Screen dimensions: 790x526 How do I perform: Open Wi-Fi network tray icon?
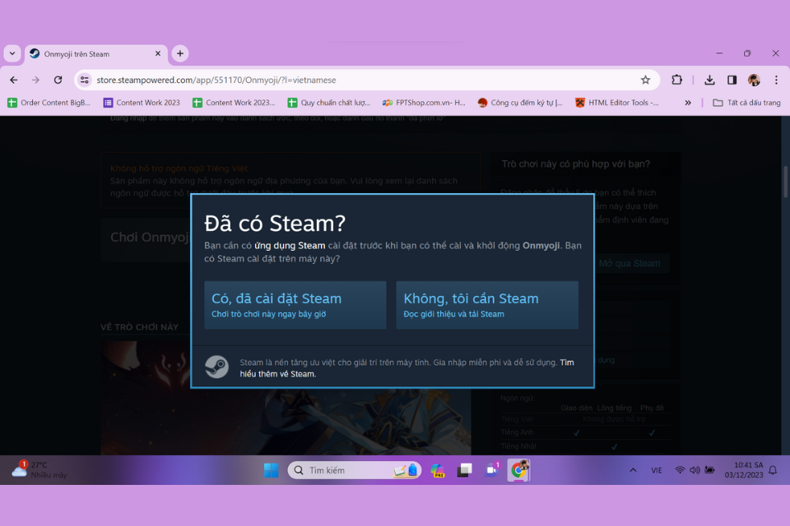click(x=680, y=470)
